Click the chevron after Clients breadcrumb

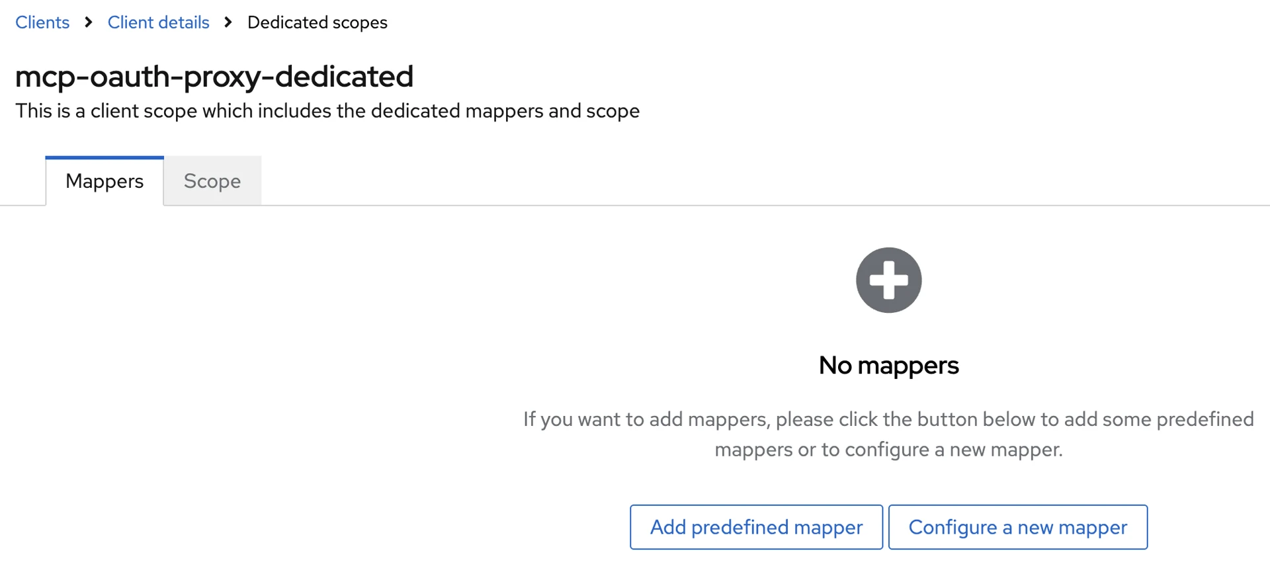pos(88,22)
